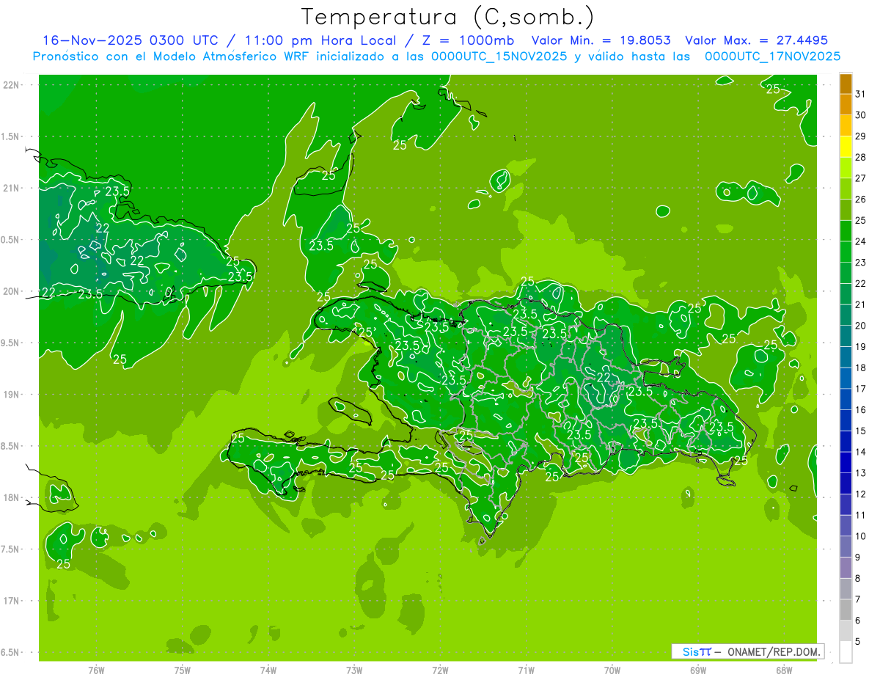Image resolution: width=880 pixels, height=680 pixels.
Task: Click latitude axis label '17N'
Action: [x=10, y=601]
